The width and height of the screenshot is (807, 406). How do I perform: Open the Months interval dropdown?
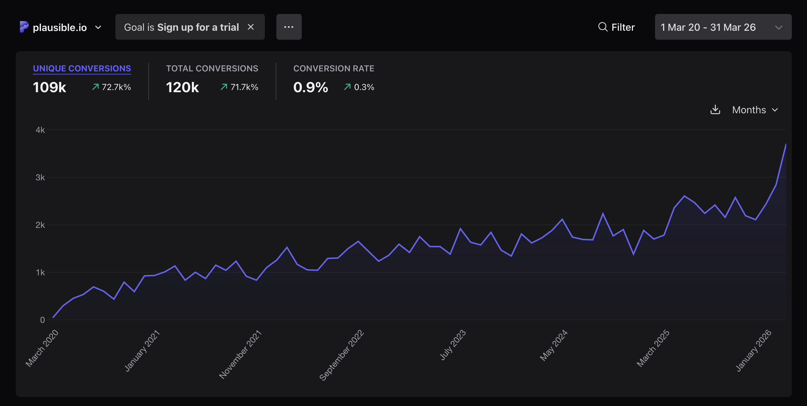pyautogui.click(x=755, y=110)
